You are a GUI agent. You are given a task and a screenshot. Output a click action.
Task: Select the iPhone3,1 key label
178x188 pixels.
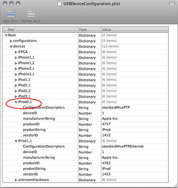point(26,74)
